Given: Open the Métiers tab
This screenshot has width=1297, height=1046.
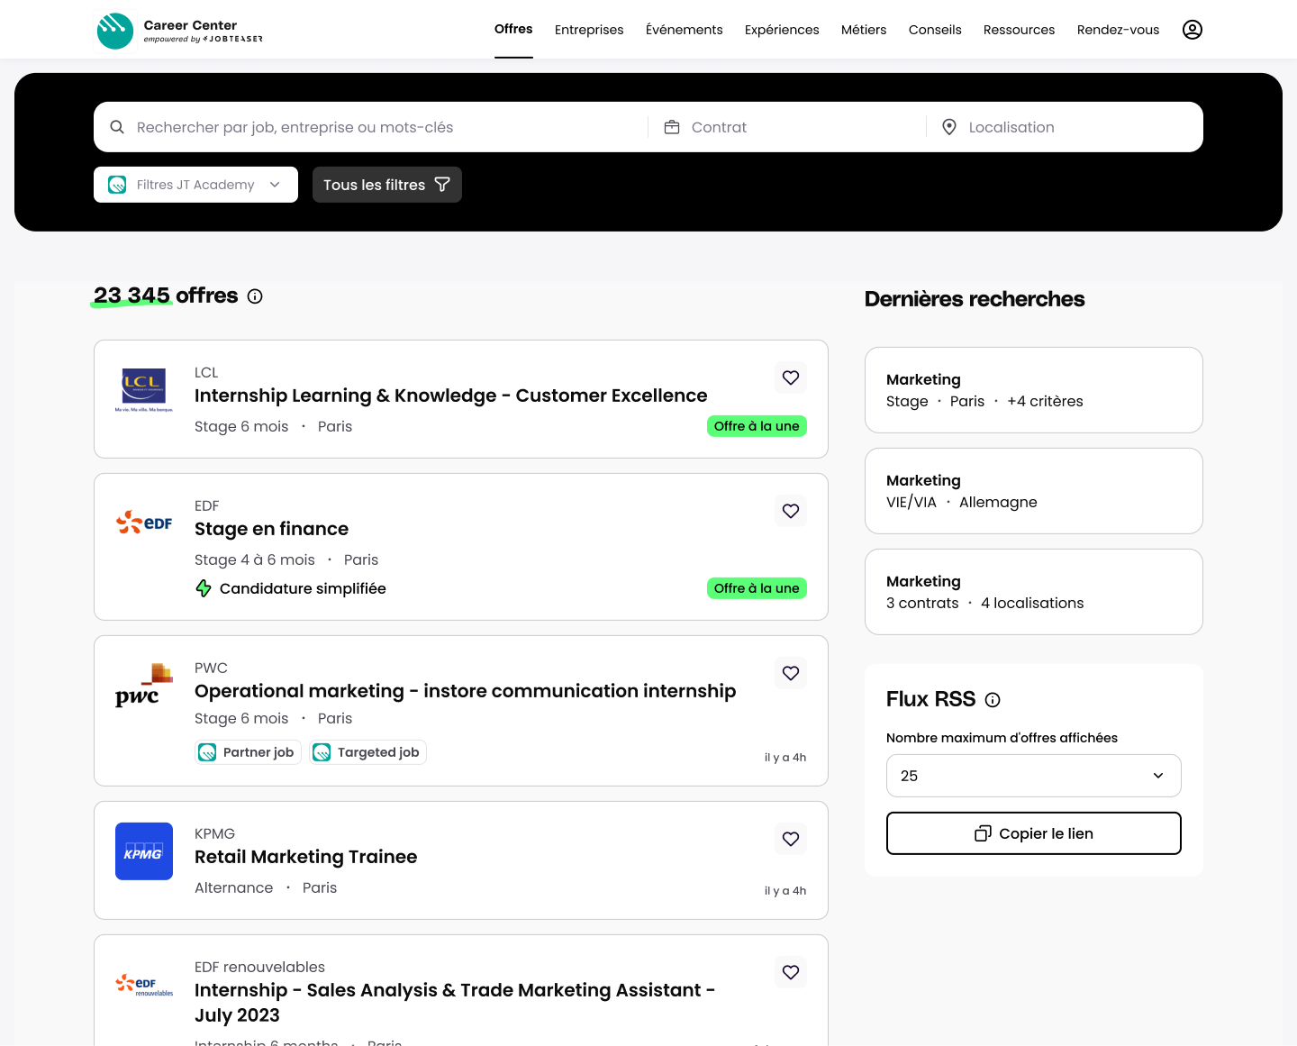Looking at the screenshot, I should coord(864,30).
